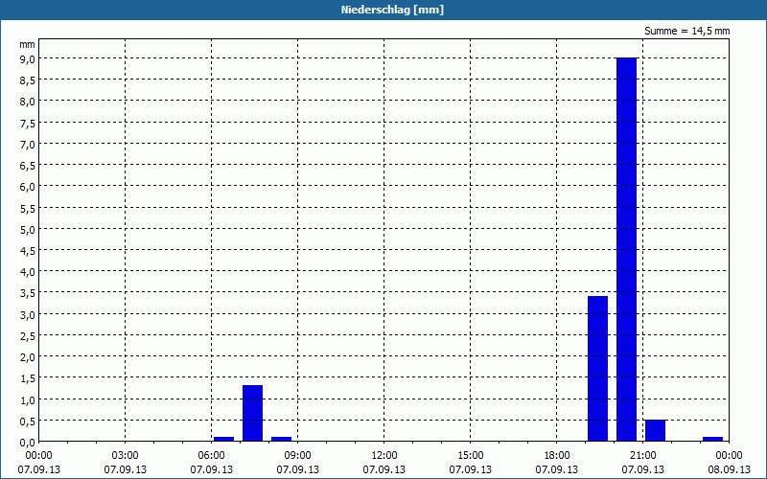Click the 08.09.13 date label
767x479 pixels.
[x=729, y=469]
